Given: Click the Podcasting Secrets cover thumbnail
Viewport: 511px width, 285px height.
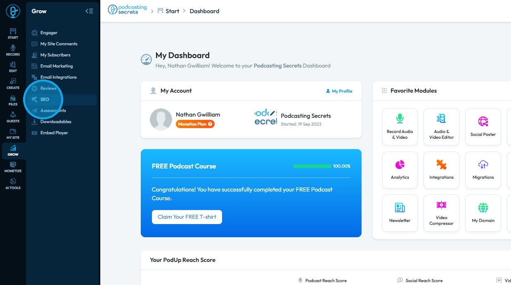Looking at the screenshot, I should [x=265, y=117].
